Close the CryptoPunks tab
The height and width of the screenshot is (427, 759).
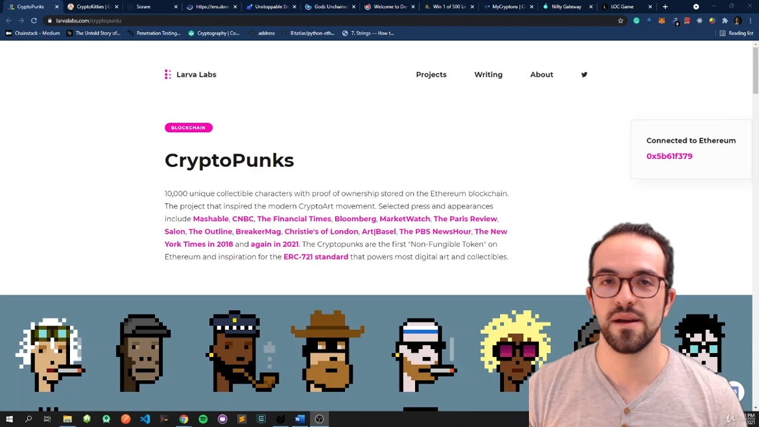57,7
